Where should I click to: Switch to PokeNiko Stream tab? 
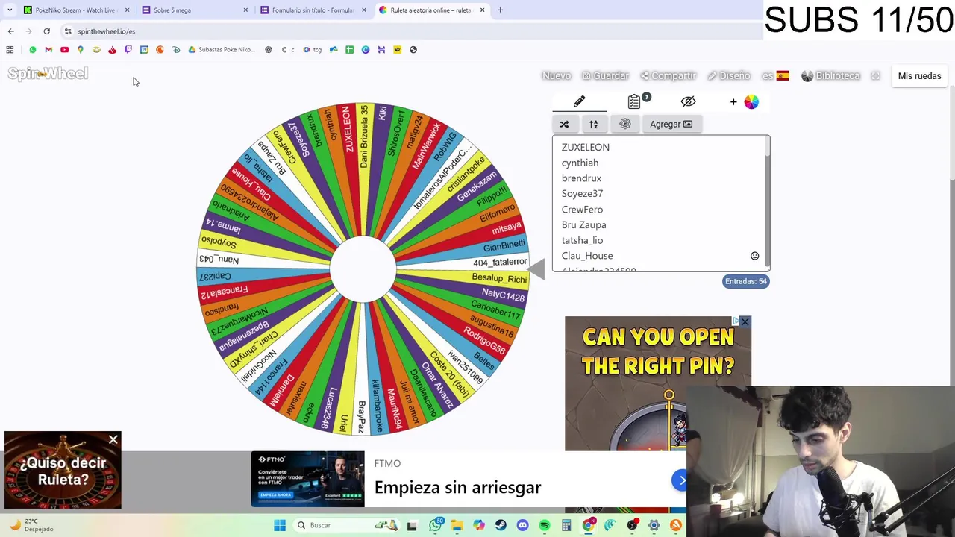tap(75, 10)
